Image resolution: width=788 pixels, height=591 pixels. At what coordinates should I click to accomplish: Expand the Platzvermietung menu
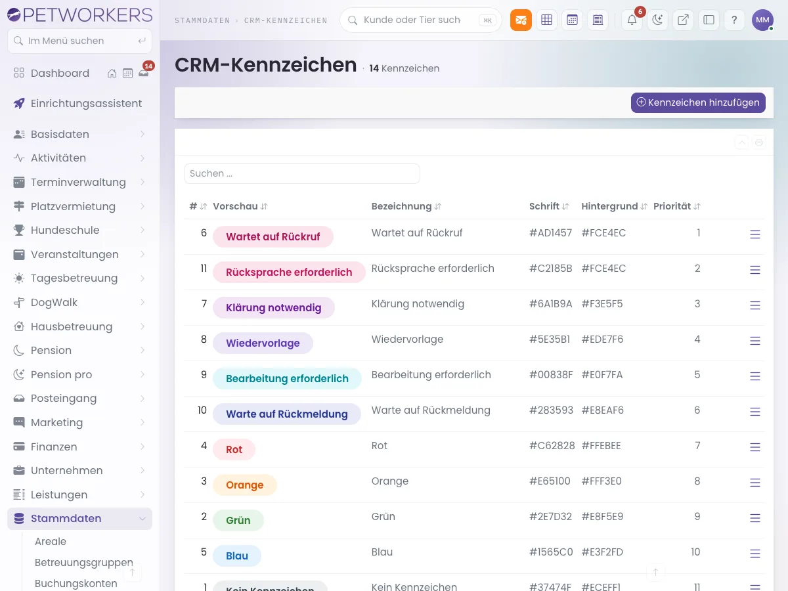[x=79, y=206]
